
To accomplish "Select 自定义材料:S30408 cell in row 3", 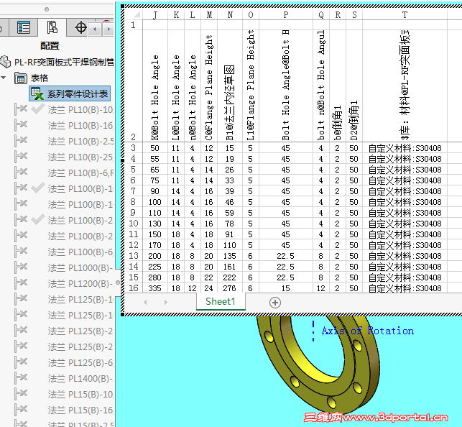I will 405,148.
